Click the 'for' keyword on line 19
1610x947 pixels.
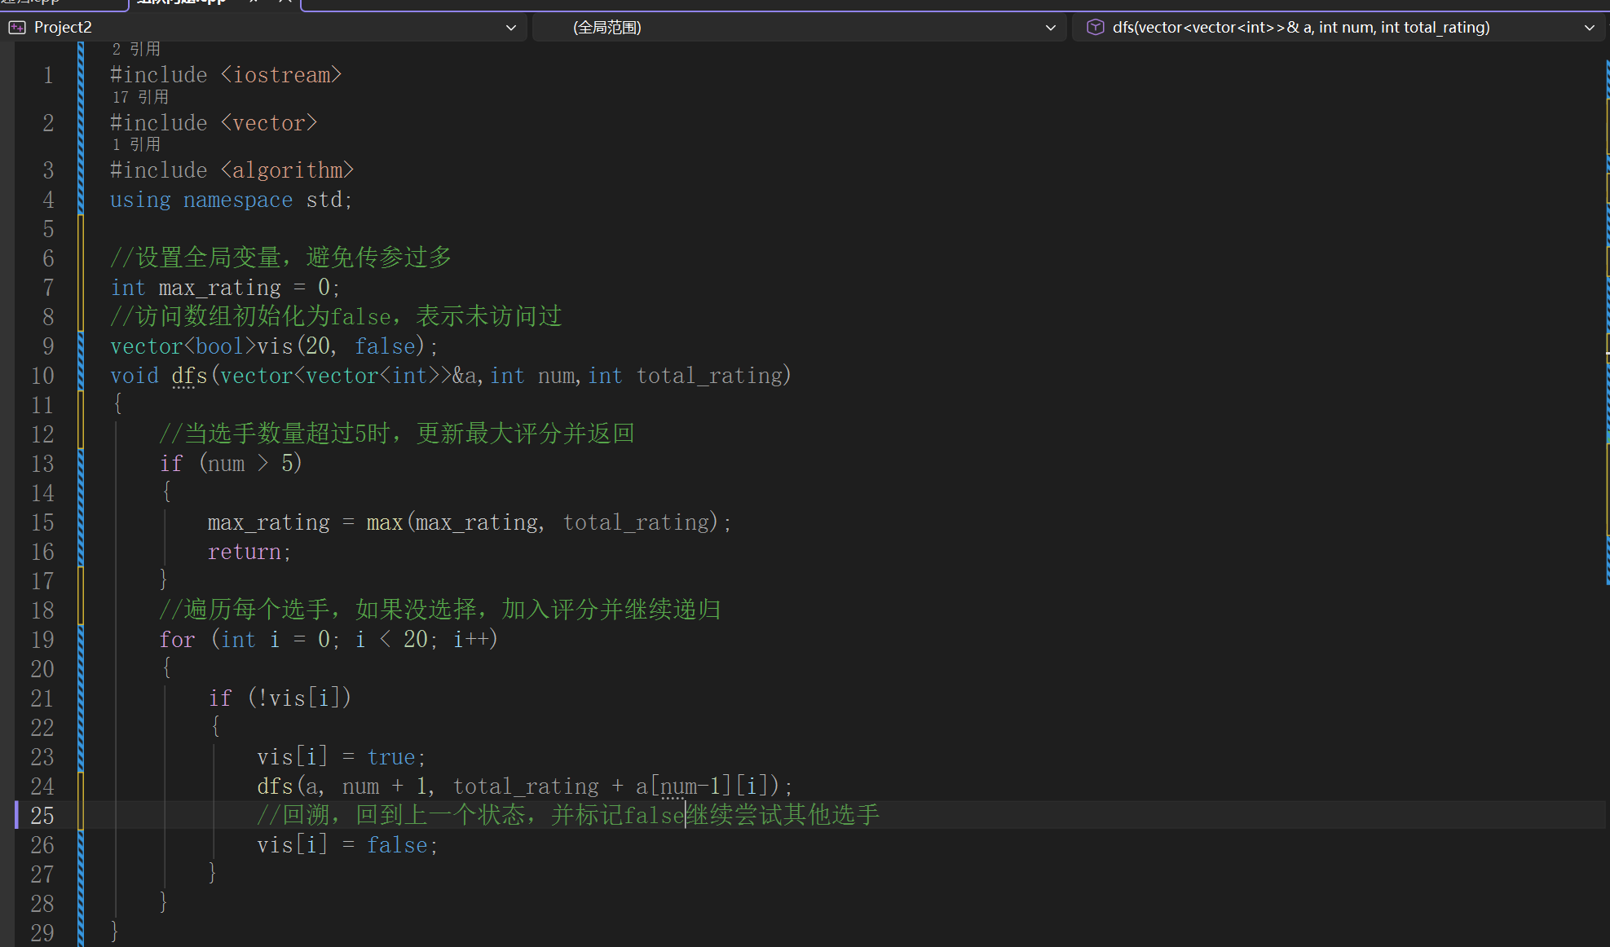pyautogui.click(x=177, y=640)
